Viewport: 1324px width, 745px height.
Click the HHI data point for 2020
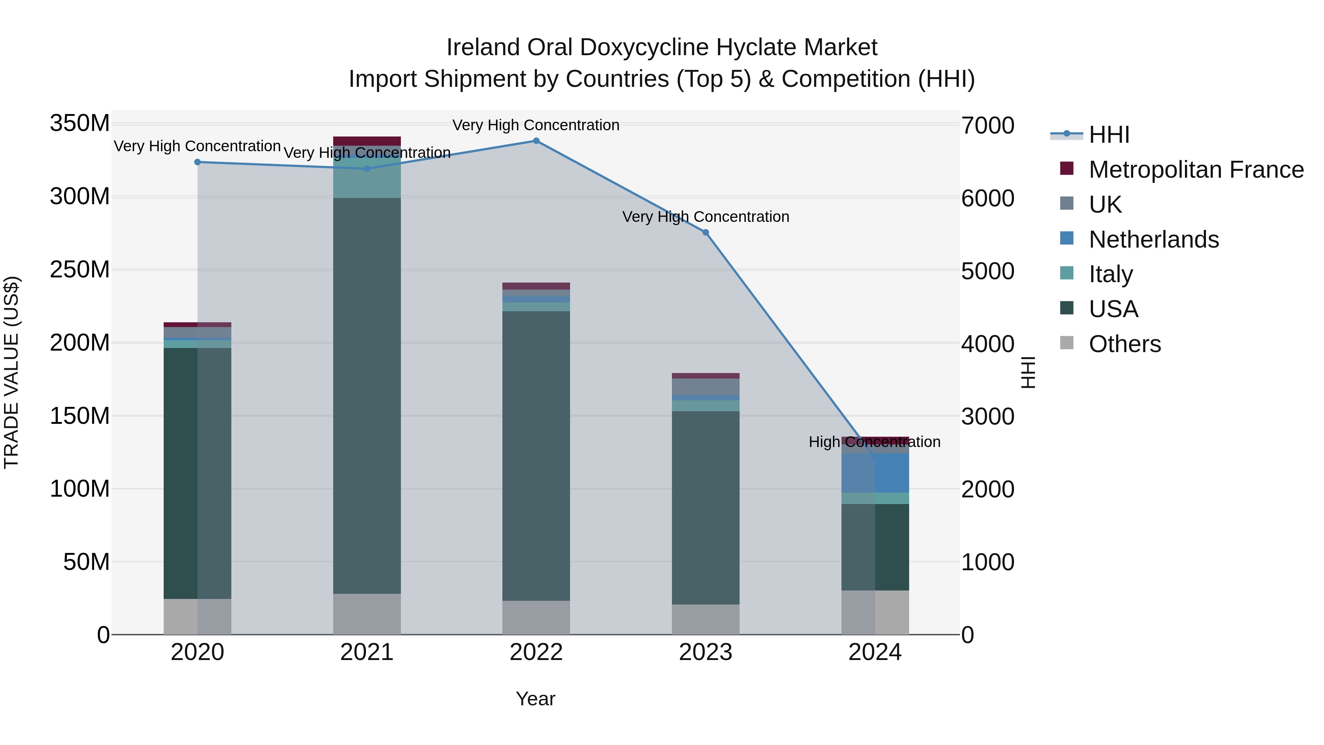pyautogui.click(x=197, y=162)
